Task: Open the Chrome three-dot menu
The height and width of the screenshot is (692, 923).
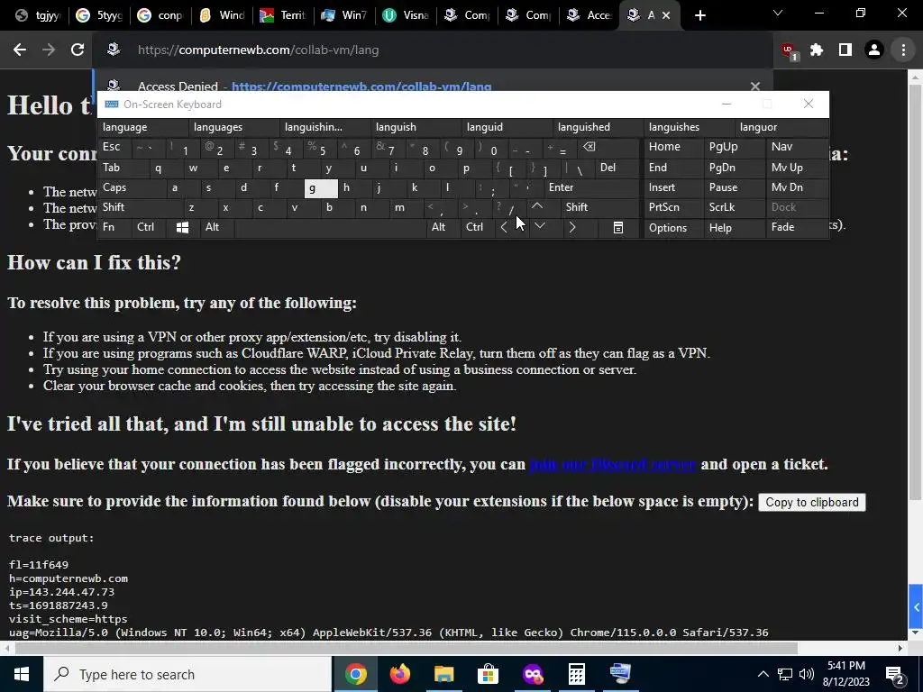Action: (903, 50)
